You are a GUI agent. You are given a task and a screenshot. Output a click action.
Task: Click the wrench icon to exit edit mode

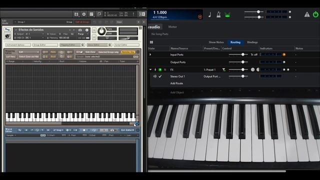[x=7, y=30]
